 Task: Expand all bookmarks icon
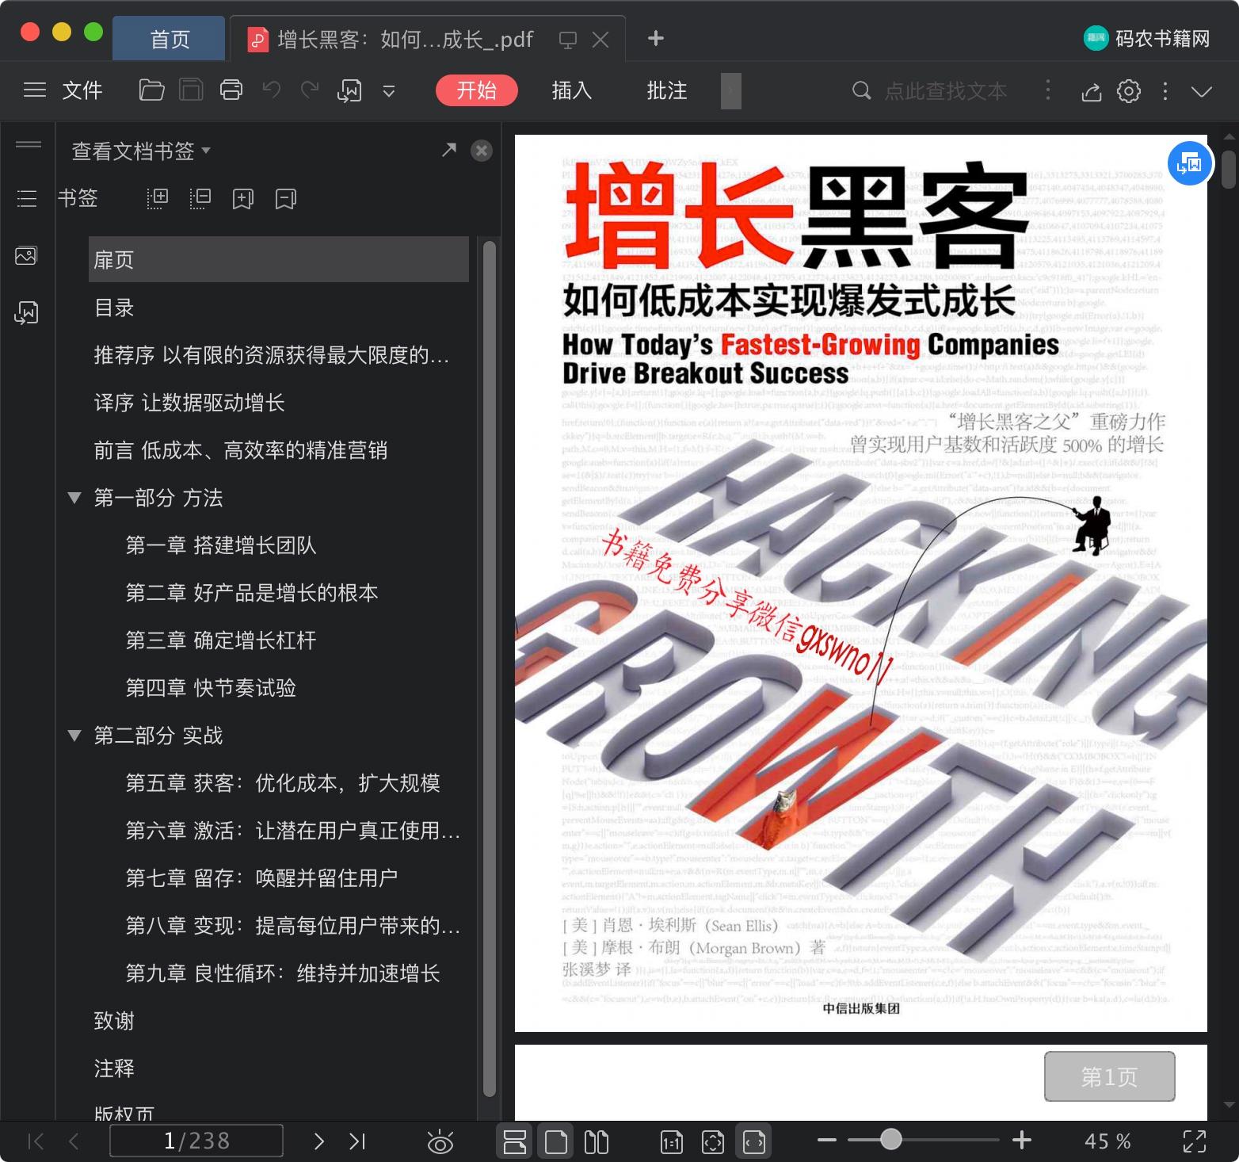158,198
